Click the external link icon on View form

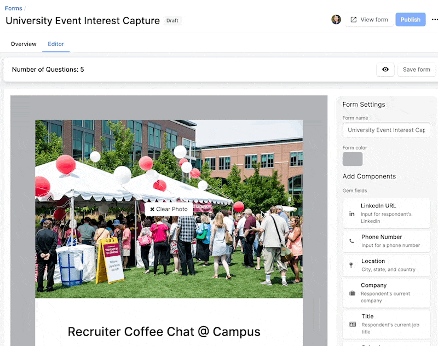pyautogui.click(x=353, y=19)
